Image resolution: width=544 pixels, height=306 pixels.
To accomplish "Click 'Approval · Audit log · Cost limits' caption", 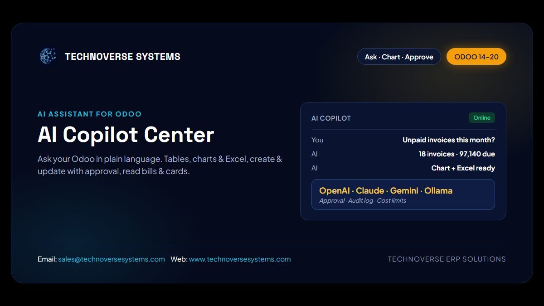I will click(363, 200).
